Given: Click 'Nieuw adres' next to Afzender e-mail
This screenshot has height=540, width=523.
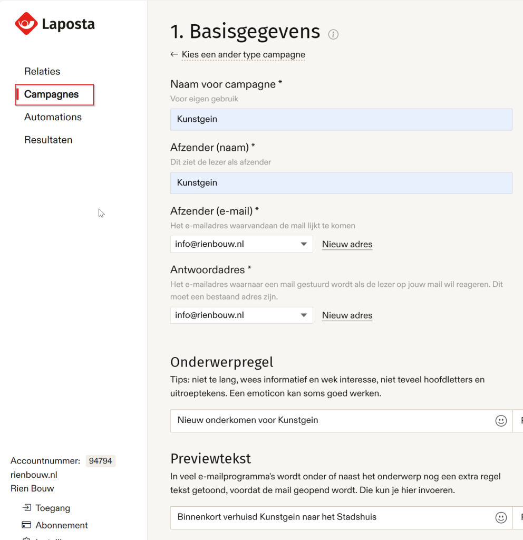Looking at the screenshot, I should pyautogui.click(x=347, y=245).
